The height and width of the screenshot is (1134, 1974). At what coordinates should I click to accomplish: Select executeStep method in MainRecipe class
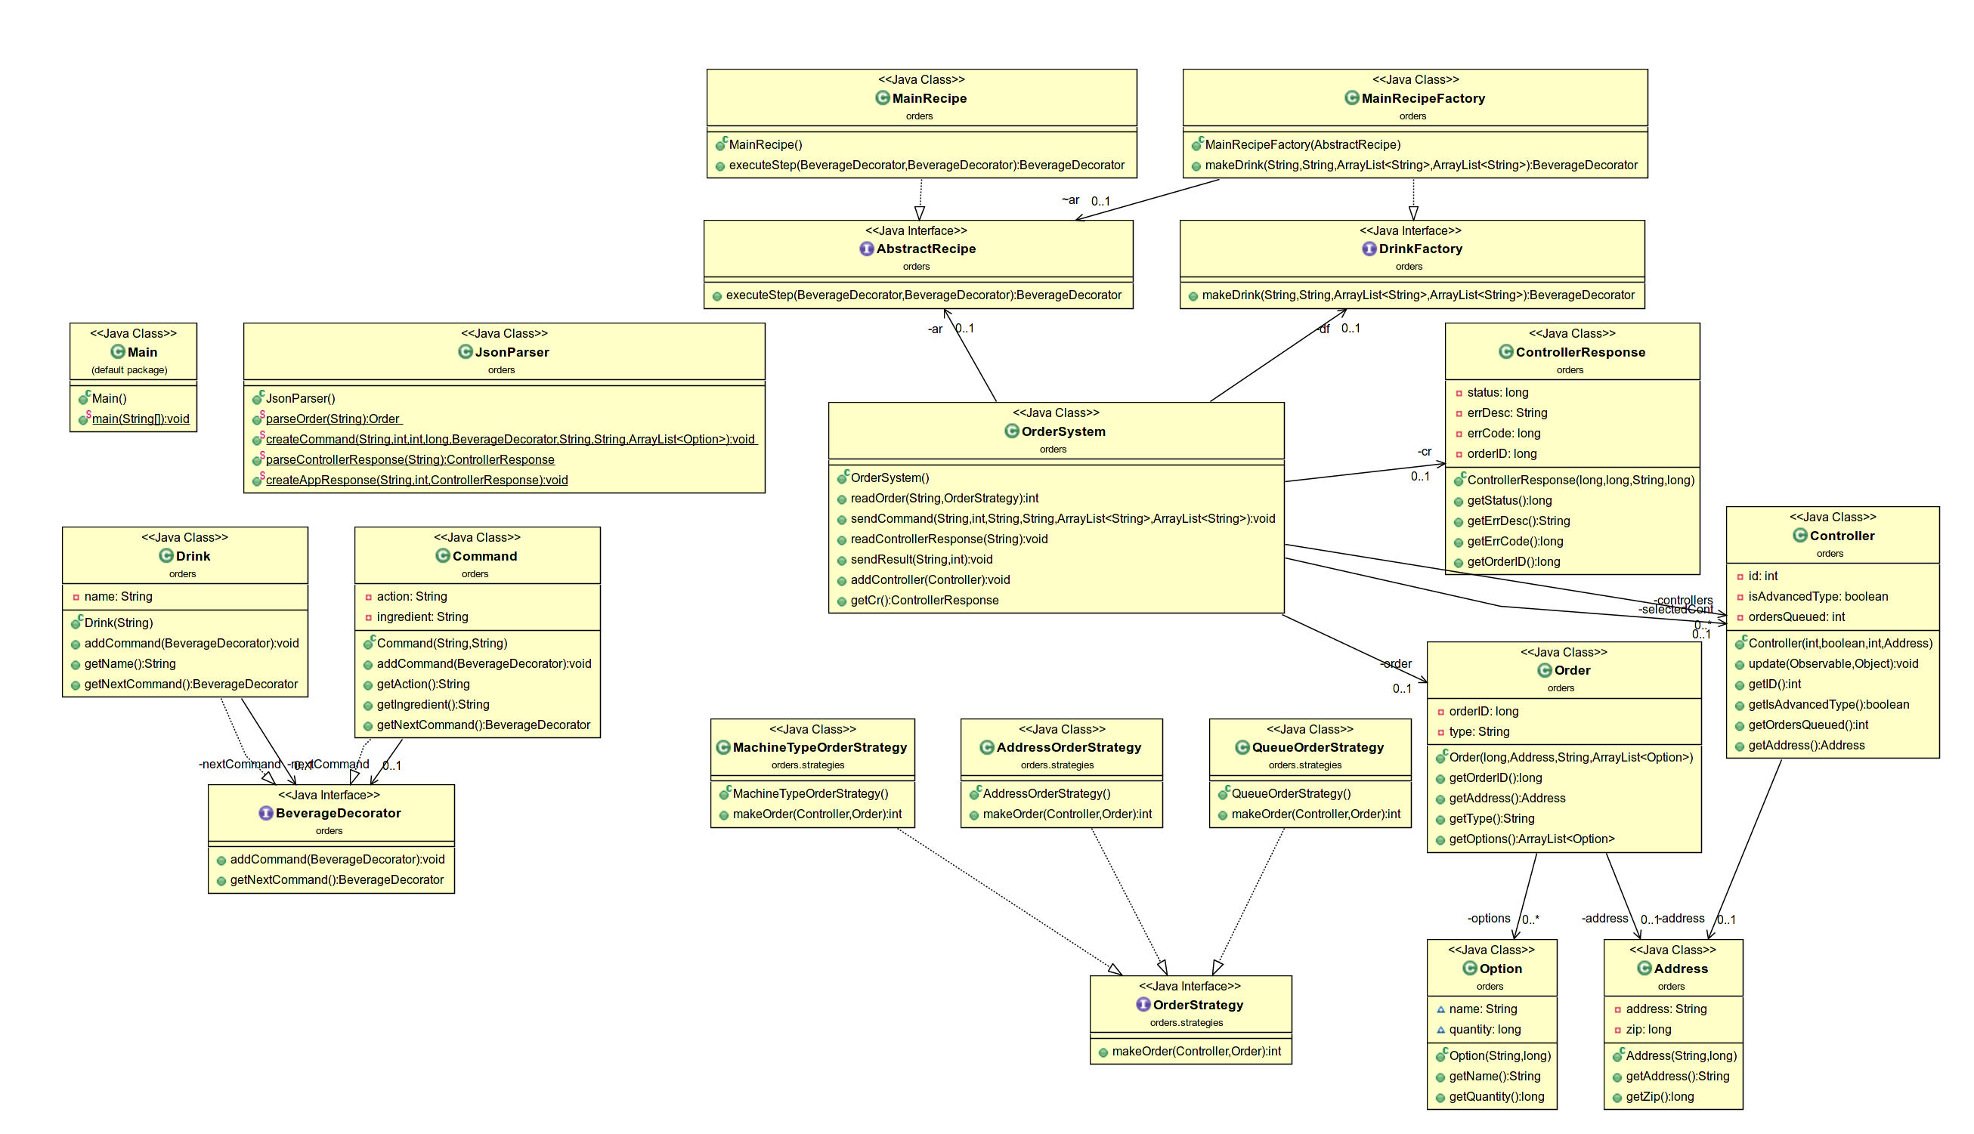click(x=927, y=165)
